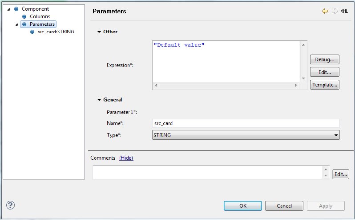This screenshot has width=355, height=220.
Task: Select the Columns tree item
Action: [40, 16]
